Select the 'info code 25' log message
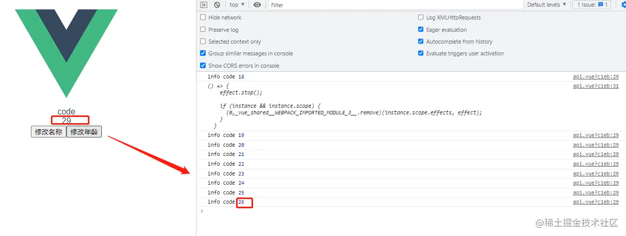Image resolution: width=626 pixels, height=236 pixels. coord(226,193)
